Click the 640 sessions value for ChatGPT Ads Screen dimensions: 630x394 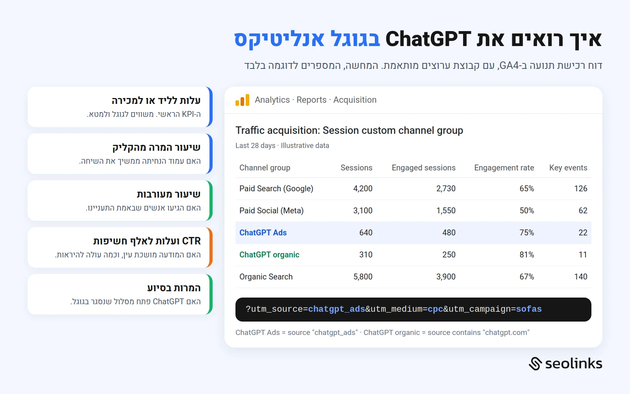coord(366,233)
